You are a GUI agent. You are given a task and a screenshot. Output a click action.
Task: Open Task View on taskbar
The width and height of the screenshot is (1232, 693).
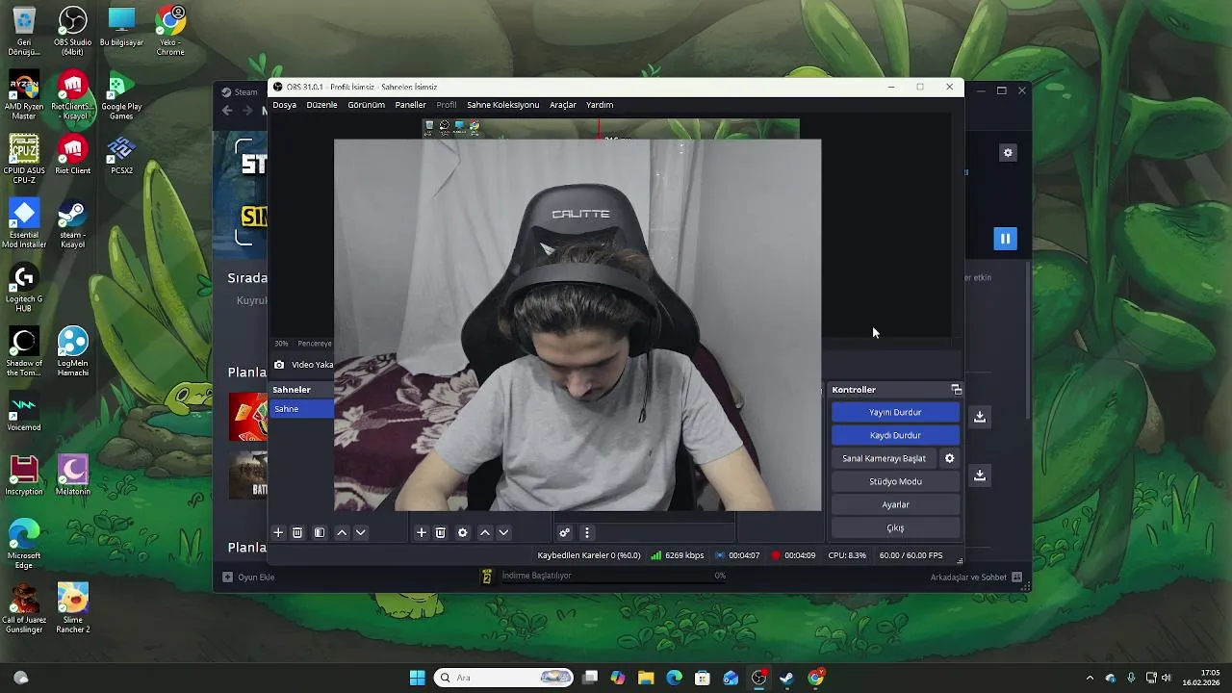[x=590, y=678]
